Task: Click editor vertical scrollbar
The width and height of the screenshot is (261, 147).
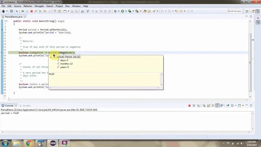Action: [x=250, y=62]
